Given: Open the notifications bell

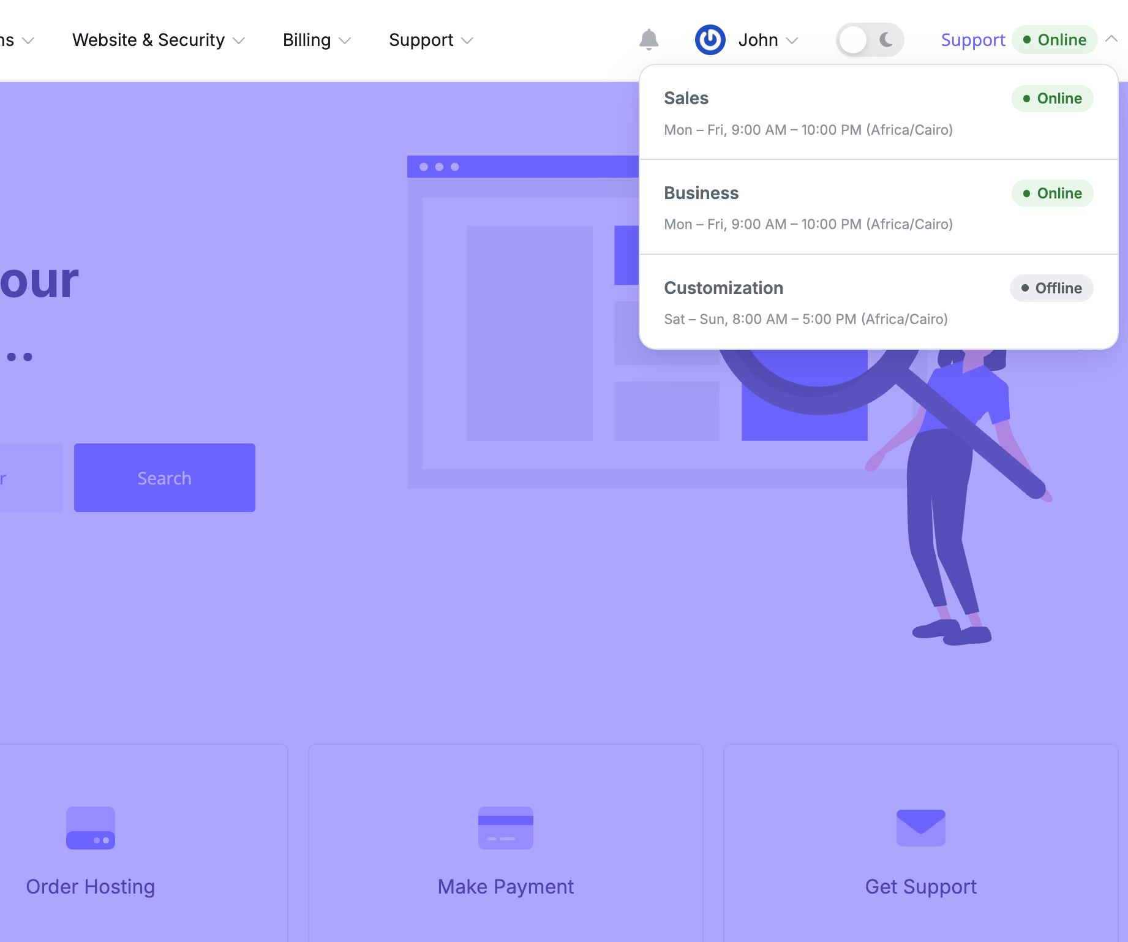Looking at the screenshot, I should 649,40.
